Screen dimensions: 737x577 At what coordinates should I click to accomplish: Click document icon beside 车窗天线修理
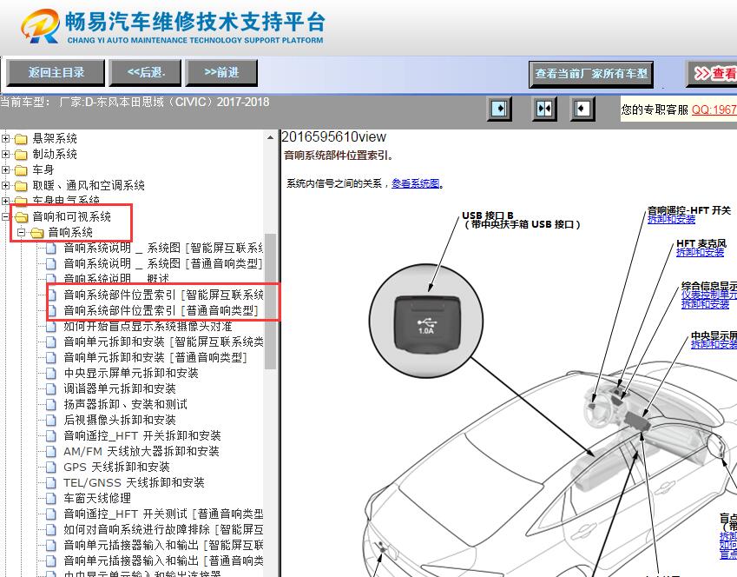coord(51,498)
